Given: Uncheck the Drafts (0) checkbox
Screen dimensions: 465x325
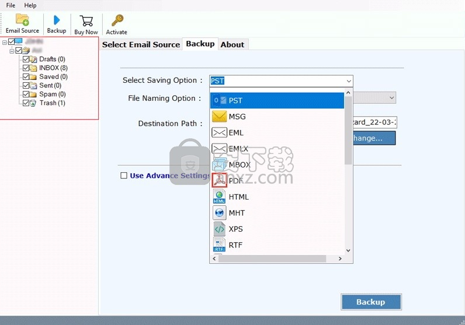Looking at the screenshot, I should (x=26, y=60).
